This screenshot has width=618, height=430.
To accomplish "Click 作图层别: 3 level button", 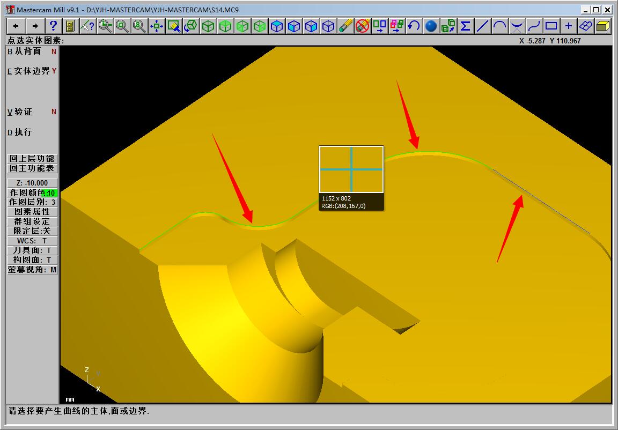I will click(32, 202).
